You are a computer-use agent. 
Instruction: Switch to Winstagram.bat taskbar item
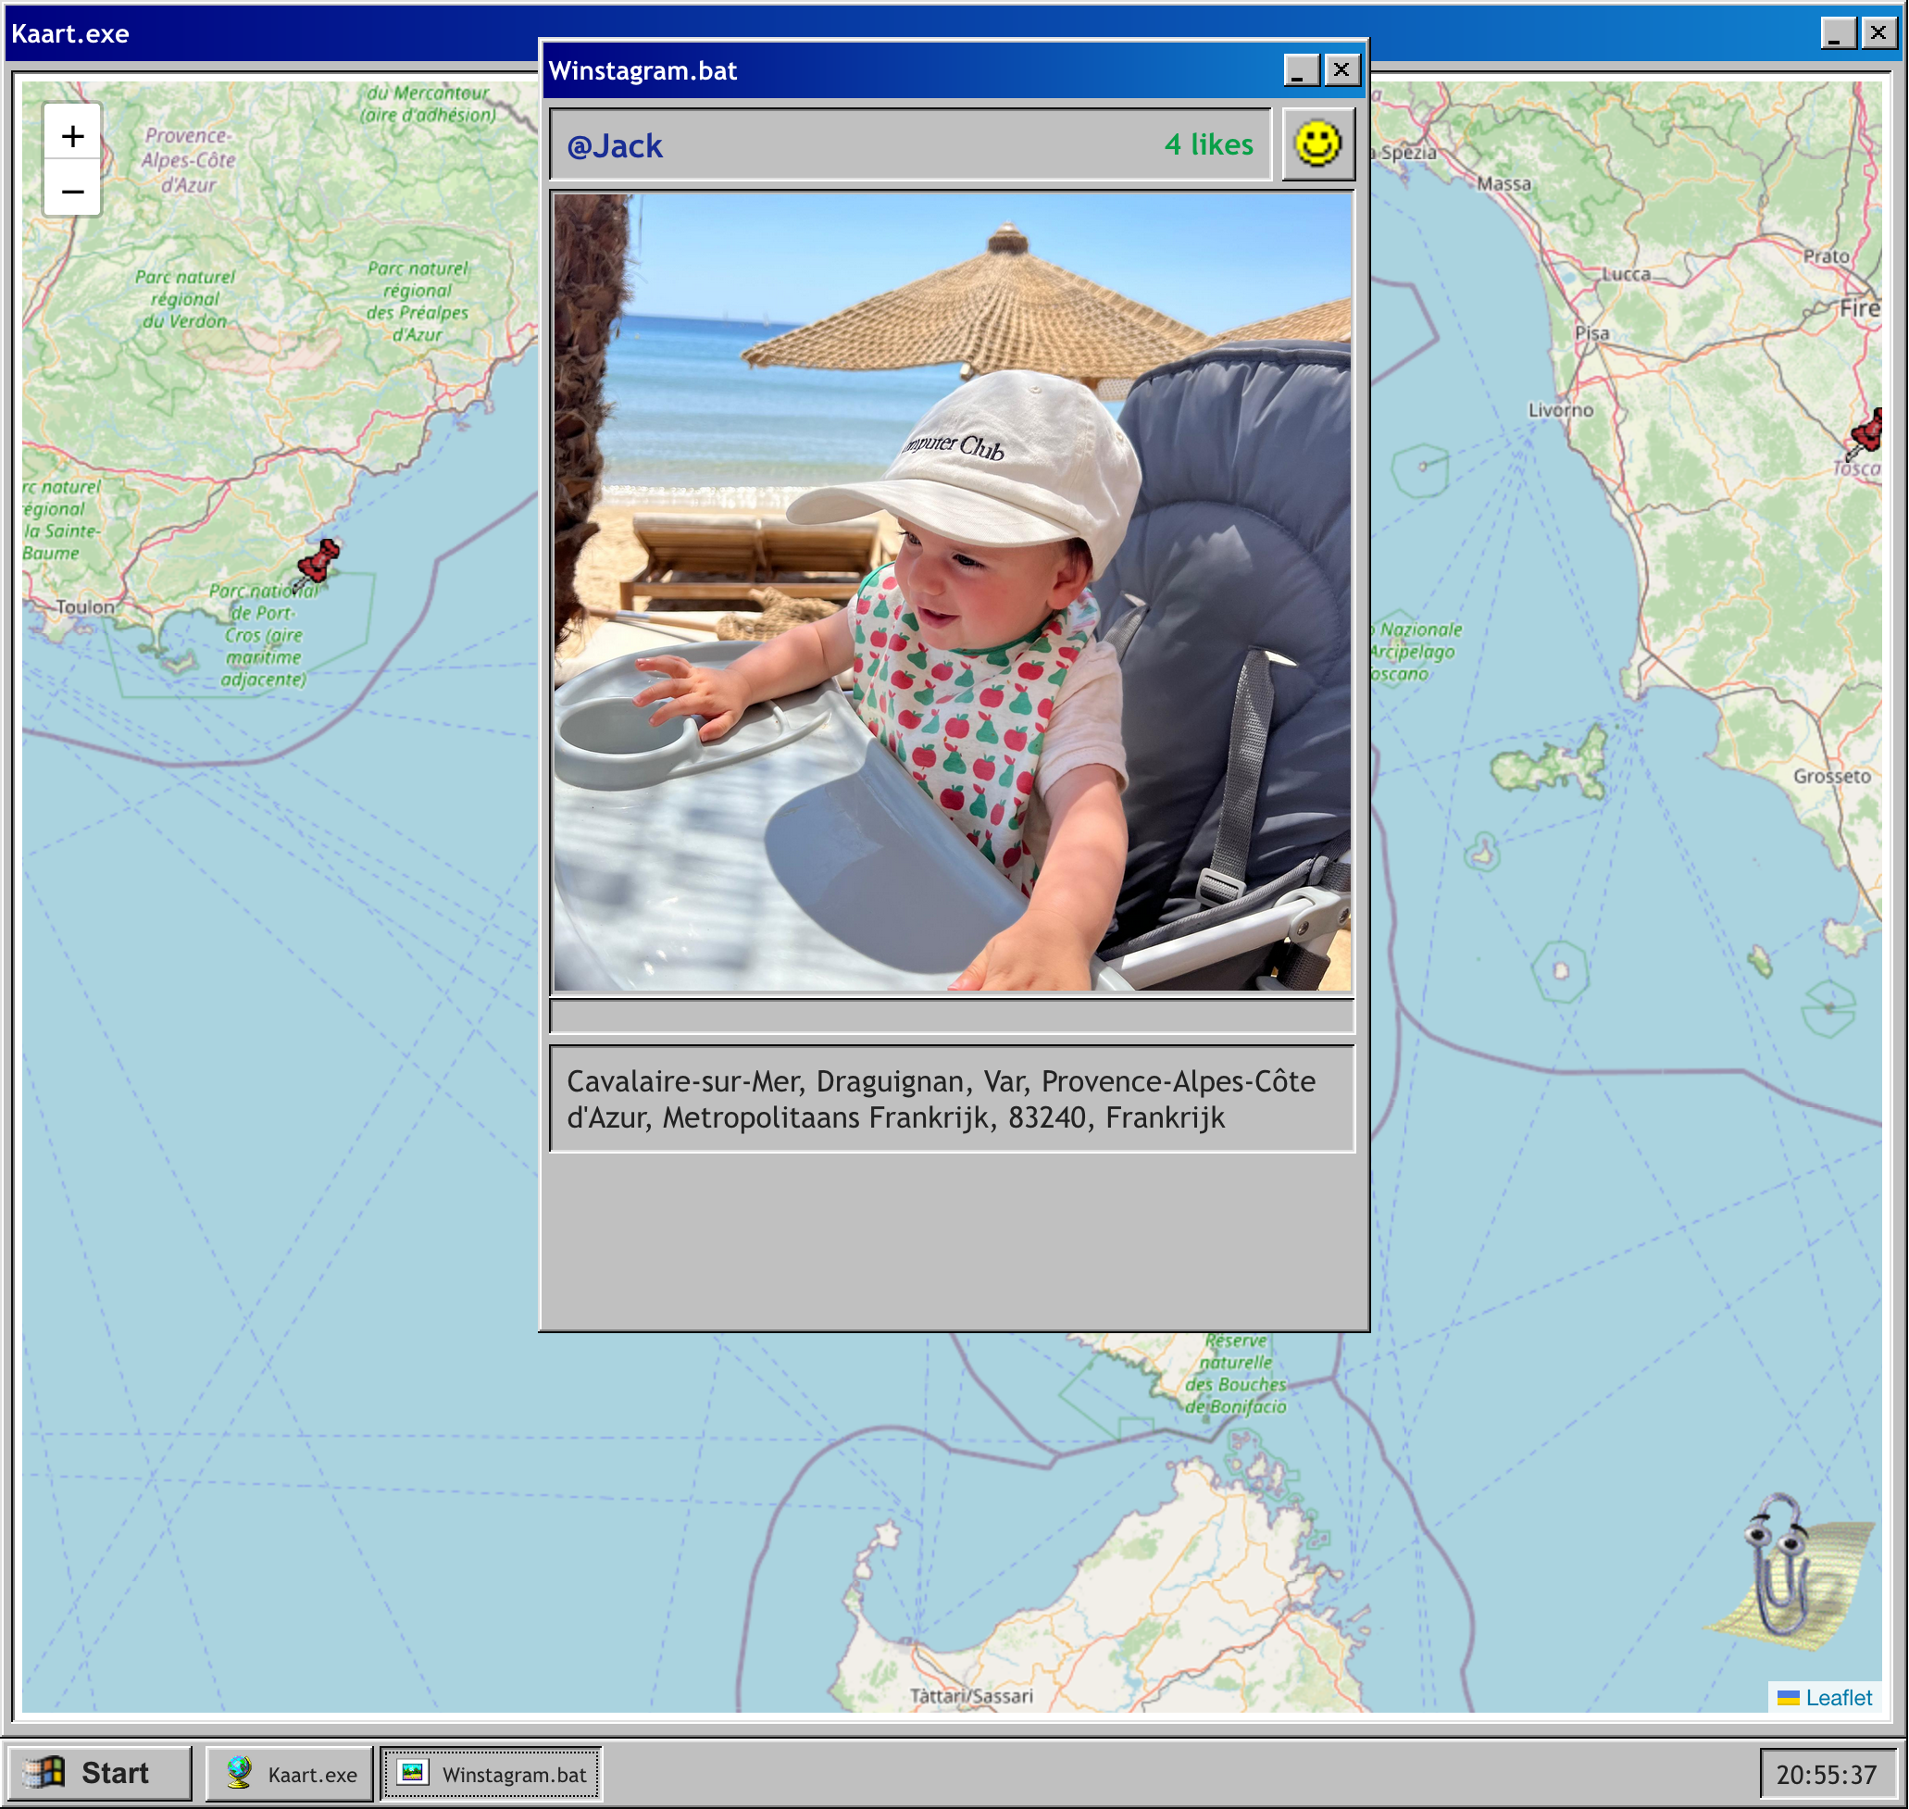(x=492, y=1773)
